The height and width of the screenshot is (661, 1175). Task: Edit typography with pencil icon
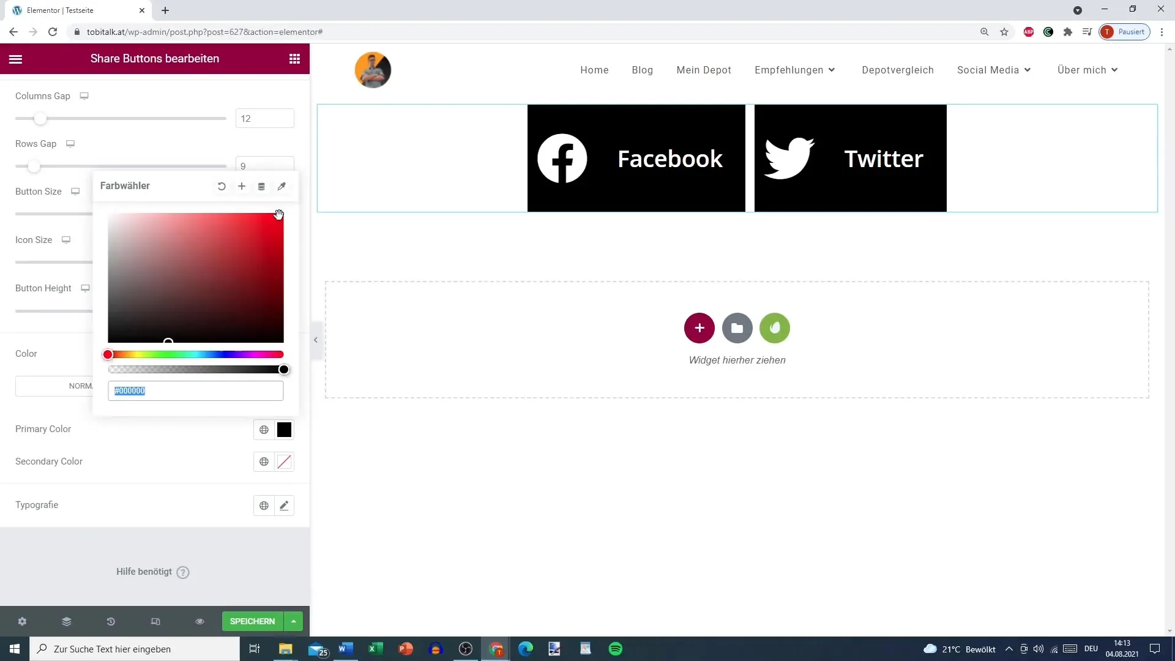[x=284, y=506]
